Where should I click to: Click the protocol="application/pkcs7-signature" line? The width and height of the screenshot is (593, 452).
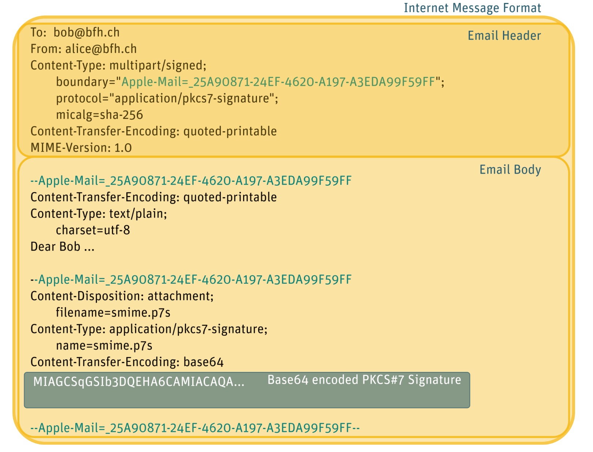pyautogui.click(x=167, y=98)
